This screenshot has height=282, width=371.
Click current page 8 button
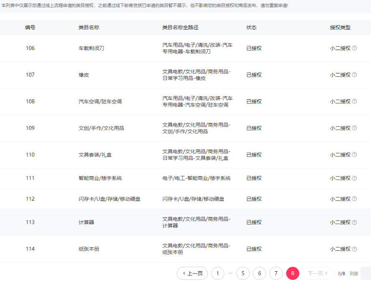(x=293, y=273)
